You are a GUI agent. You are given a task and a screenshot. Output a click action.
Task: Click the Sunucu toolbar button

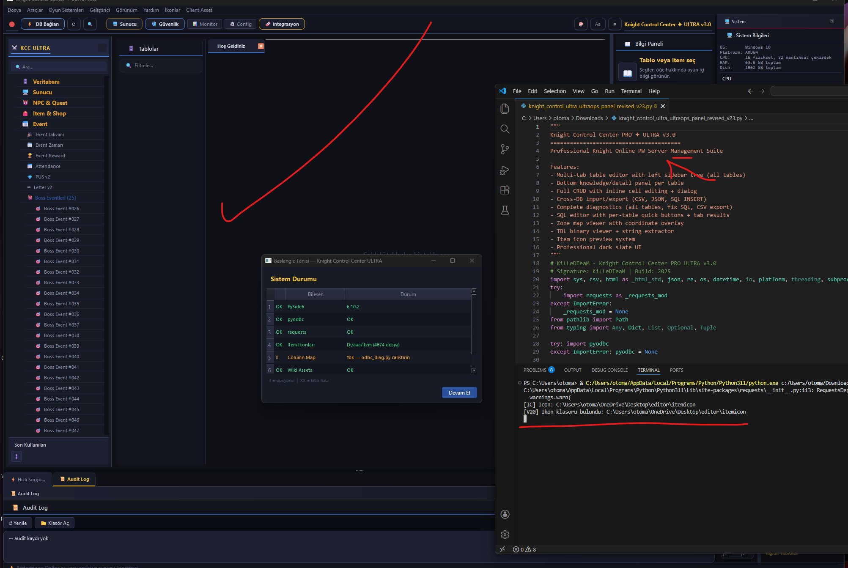(124, 24)
